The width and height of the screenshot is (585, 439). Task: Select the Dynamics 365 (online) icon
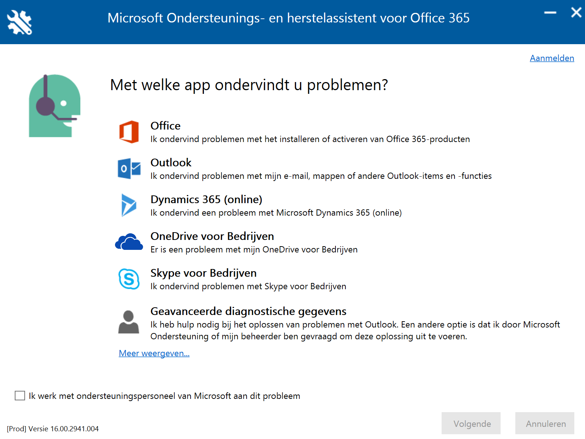click(128, 205)
